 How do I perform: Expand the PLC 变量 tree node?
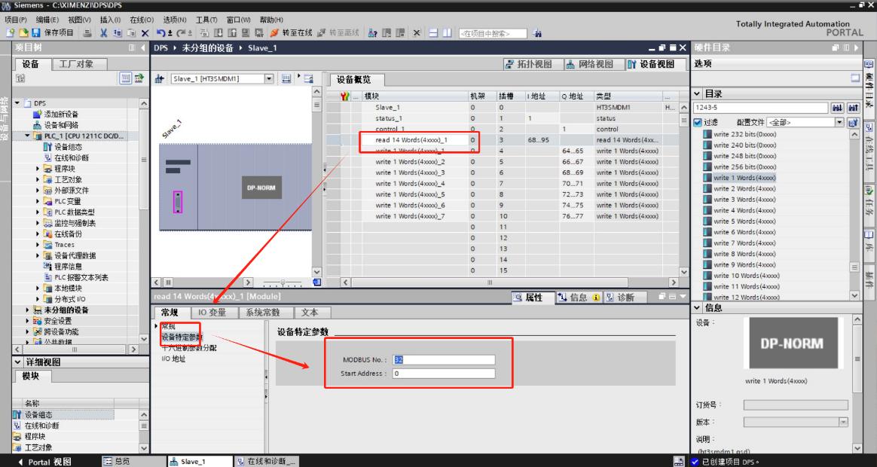(x=38, y=201)
